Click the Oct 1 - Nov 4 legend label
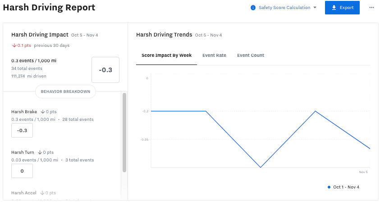The image size is (380, 202). tap(346, 187)
